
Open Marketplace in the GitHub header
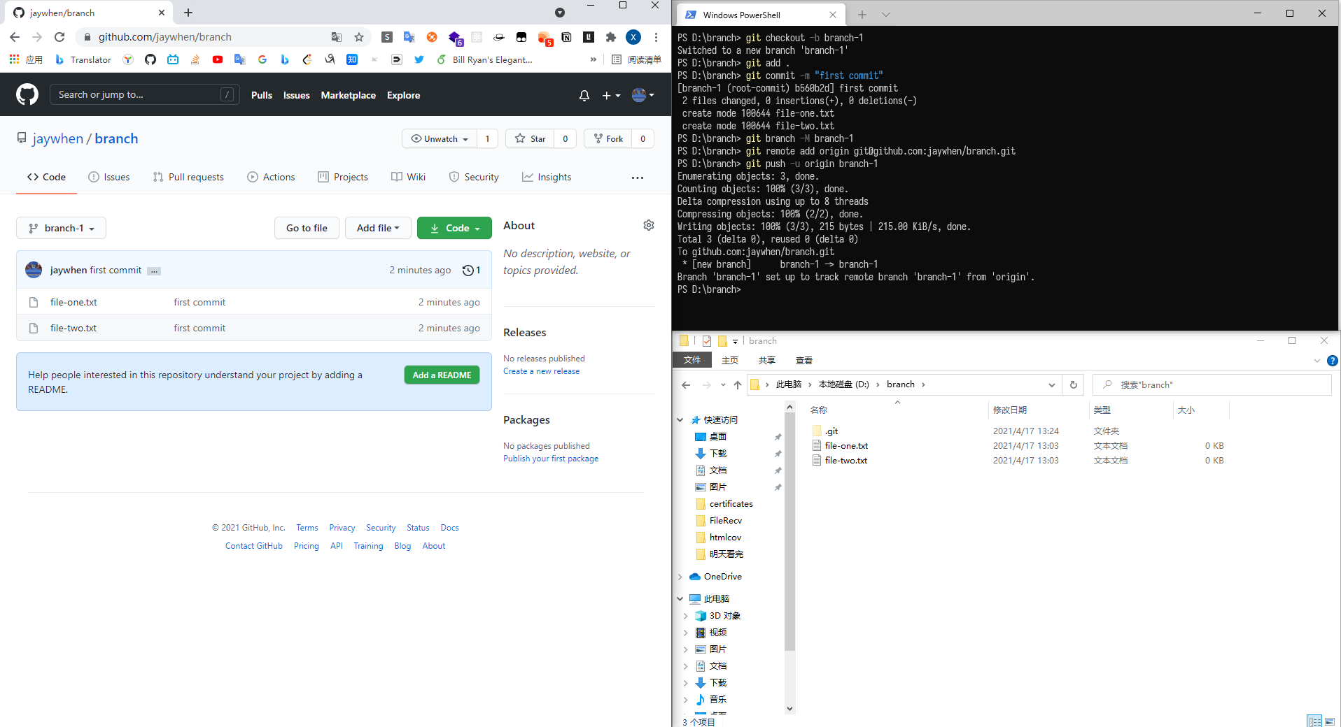(348, 95)
